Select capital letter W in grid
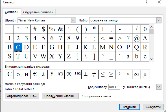The image size is (166, 112). (x=43, y=56)
